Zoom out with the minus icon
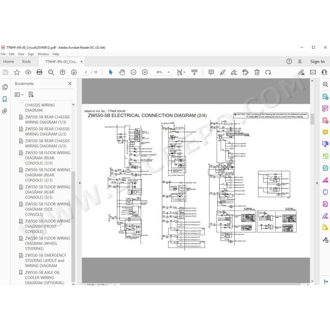The height and width of the screenshot is (330, 330). (x=133, y=73)
